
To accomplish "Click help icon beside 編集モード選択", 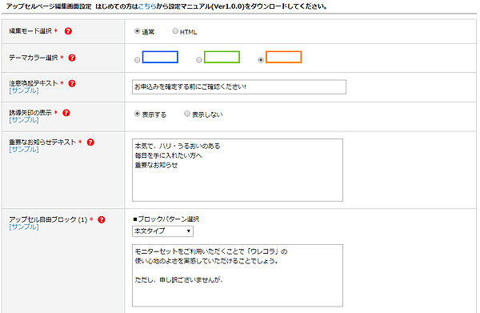I will point(68,31).
